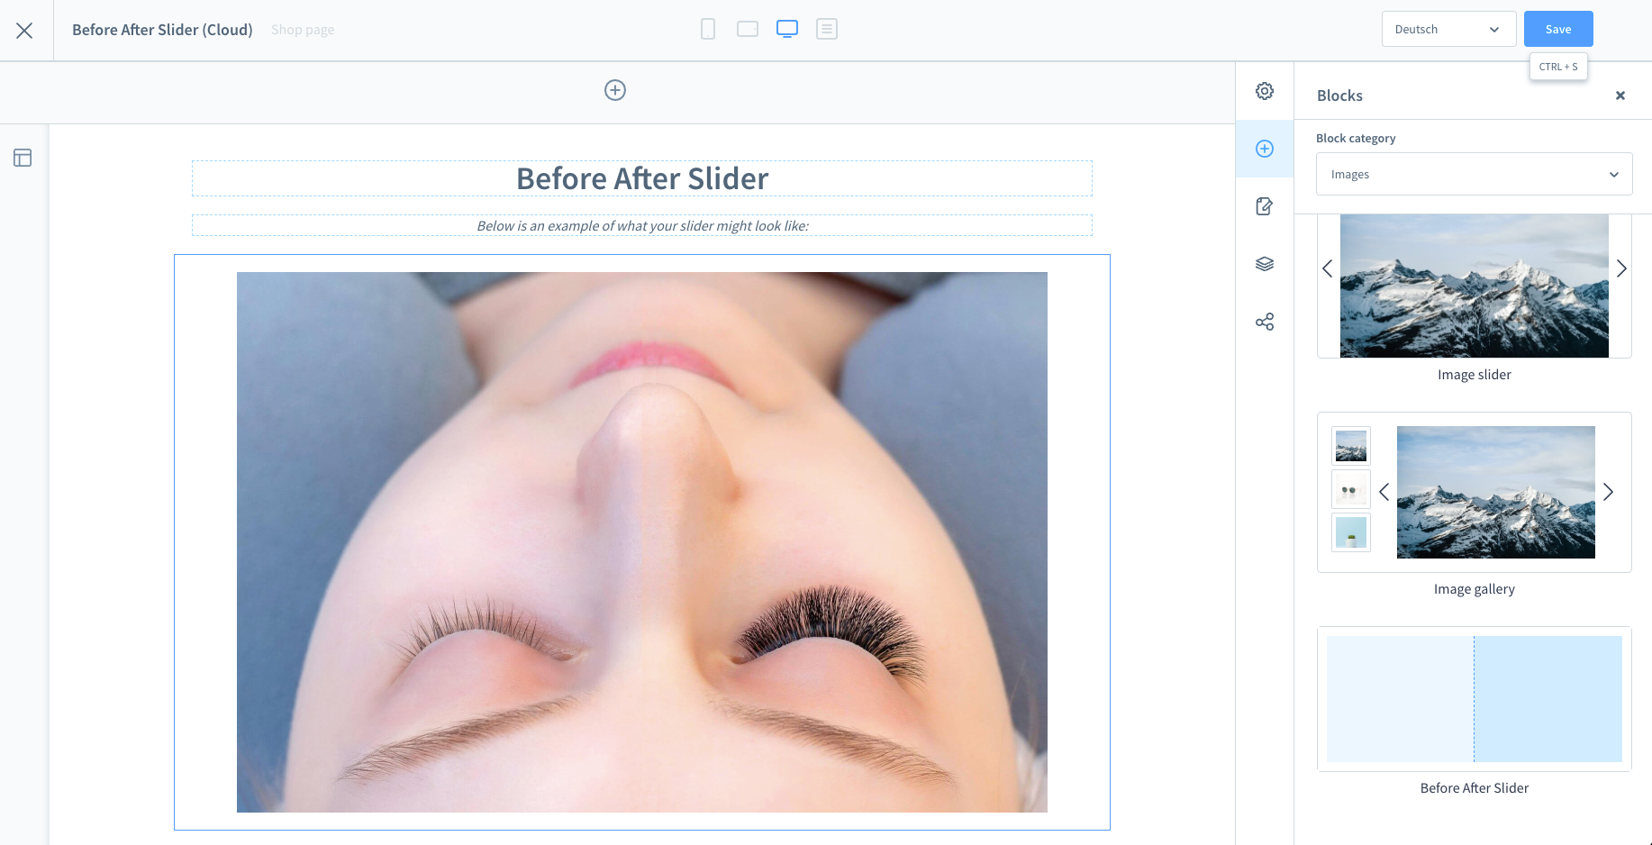Click the Save button
Viewport: 1652px width, 845px height.
coord(1558,29)
